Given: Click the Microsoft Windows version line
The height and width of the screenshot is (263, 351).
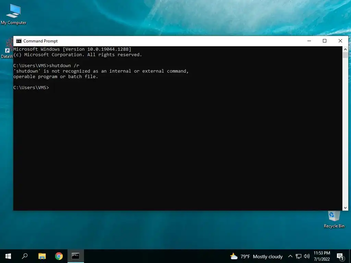Looking at the screenshot, I should pos(72,49).
